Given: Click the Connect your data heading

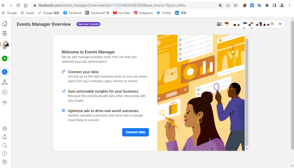Looking at the screenshot, I should point(83,72).
